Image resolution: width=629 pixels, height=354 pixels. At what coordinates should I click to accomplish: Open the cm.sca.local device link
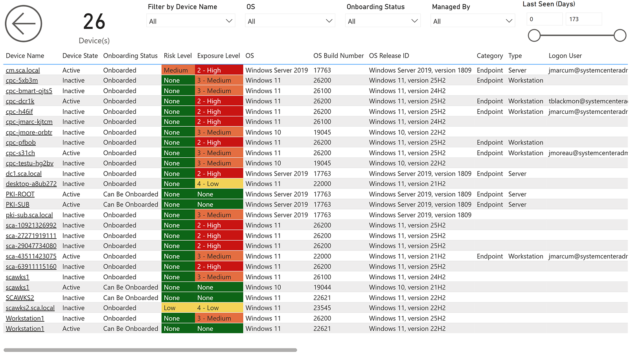pos(23,70)
